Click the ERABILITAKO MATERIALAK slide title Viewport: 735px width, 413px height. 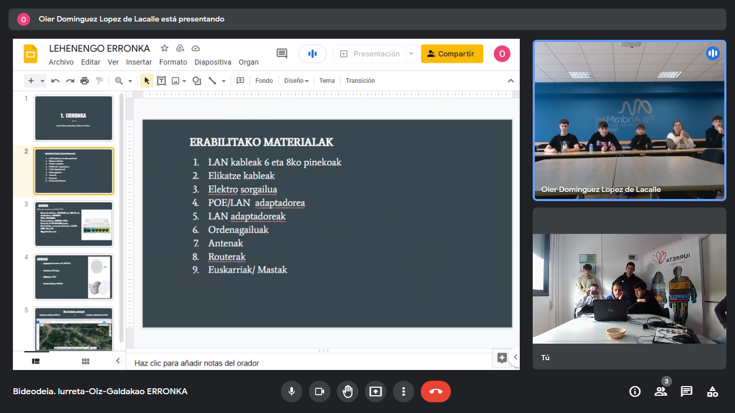[262, 143]
